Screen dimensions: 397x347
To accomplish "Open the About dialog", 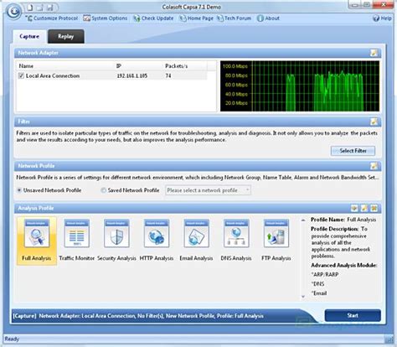I will point(268,18).
